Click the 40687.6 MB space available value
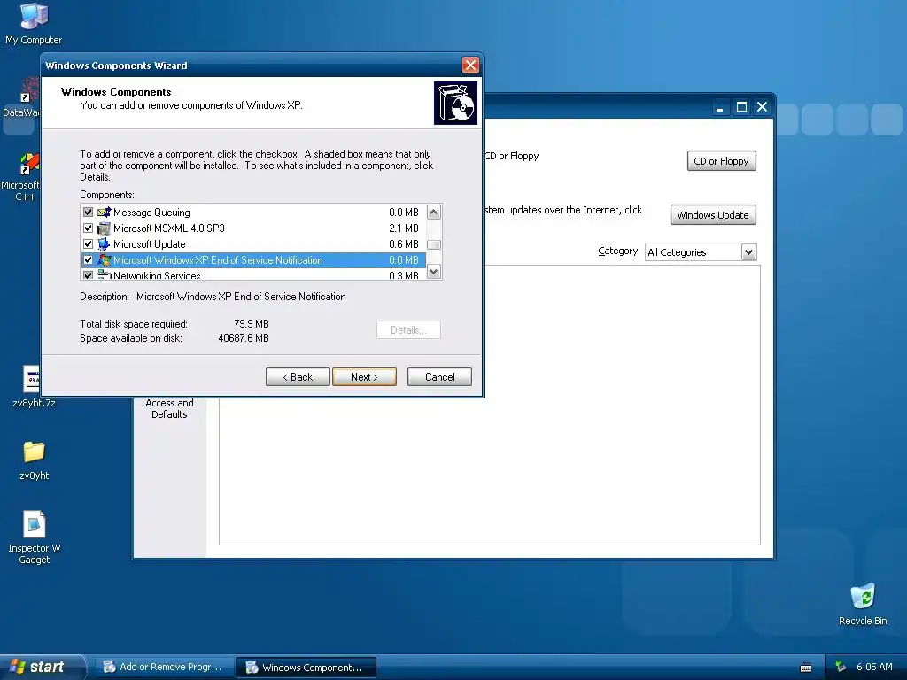Image resolution: width=907 pixels, height=680 pixels. point(244,338)
